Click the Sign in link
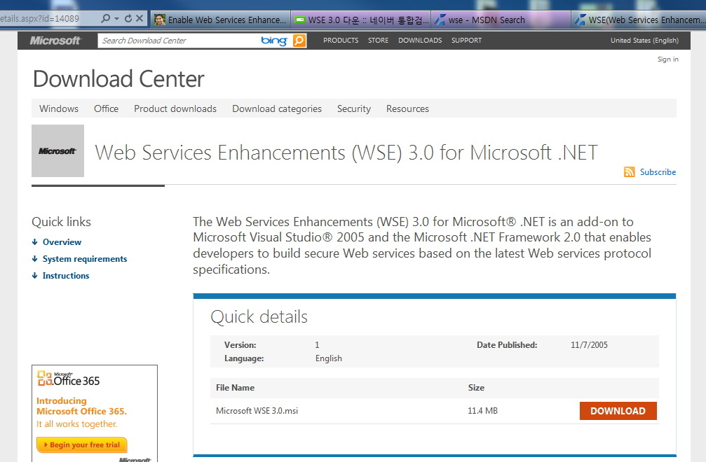This screenshot has width=706, height=462. click(667, 59)
